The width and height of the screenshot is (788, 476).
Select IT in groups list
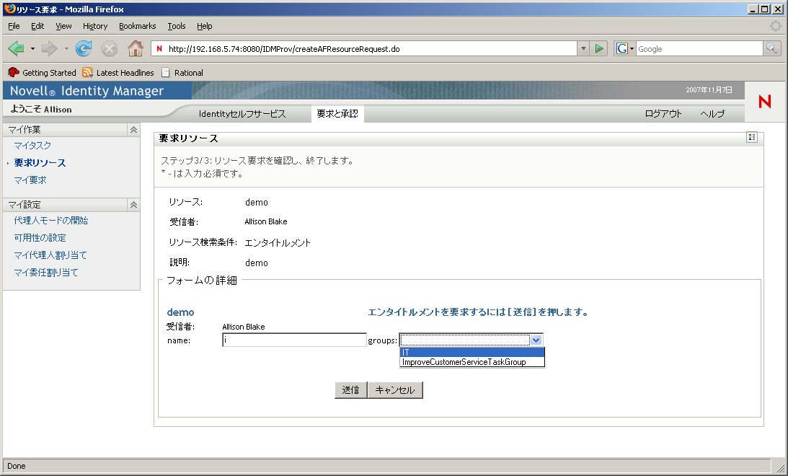472,353
